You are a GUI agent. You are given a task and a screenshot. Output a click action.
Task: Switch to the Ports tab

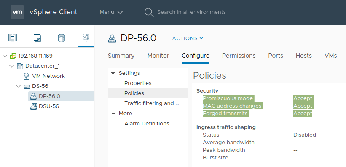(276, 56)
